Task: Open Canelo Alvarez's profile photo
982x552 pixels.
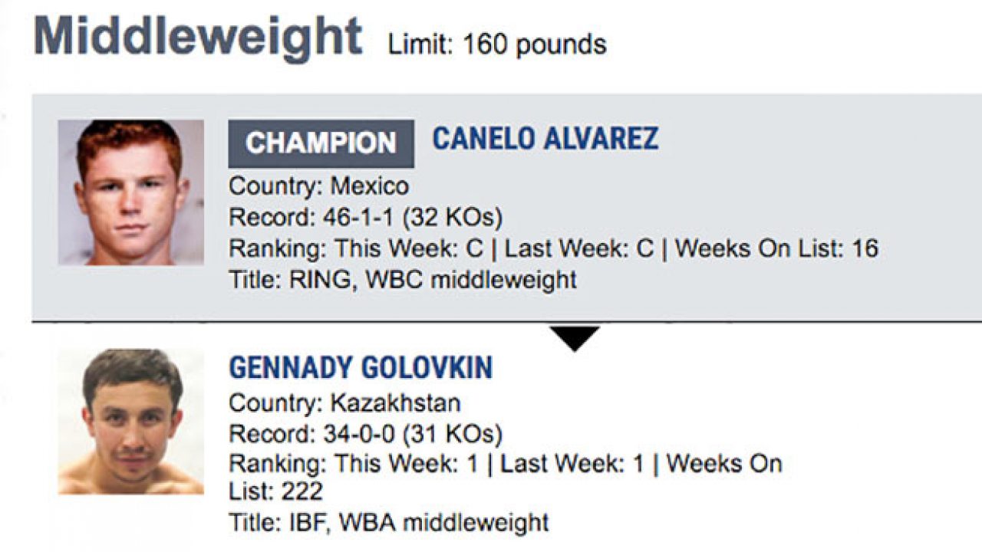Action: (x=130, y=192)
